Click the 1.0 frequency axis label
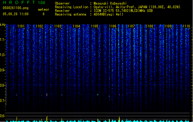 pos(2,55)
